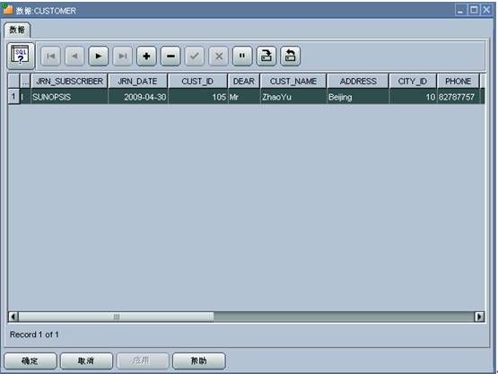The width and height of the screenshot is (498, 374).
Task: Click the 取消 button
Action: pos(86,361)
